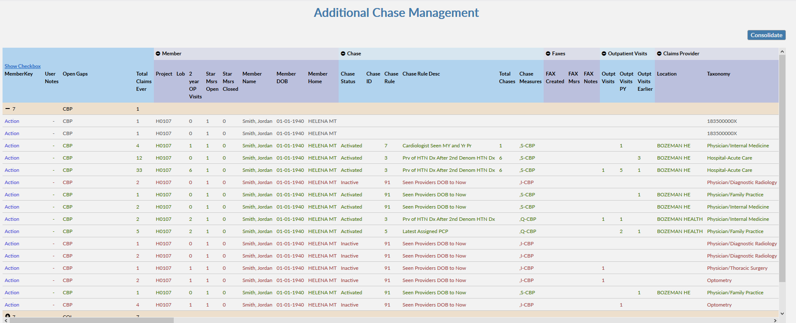Click the vertical scrollbar up arrow
The height and width of the screenshot is (323, 796).
(x=782, y=52)
